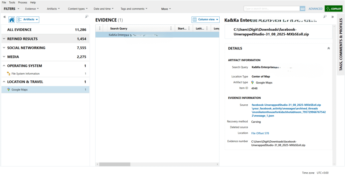Select ALL EVIDENCE category
Viewport: 345px width, 177px height.
point(45,30)
